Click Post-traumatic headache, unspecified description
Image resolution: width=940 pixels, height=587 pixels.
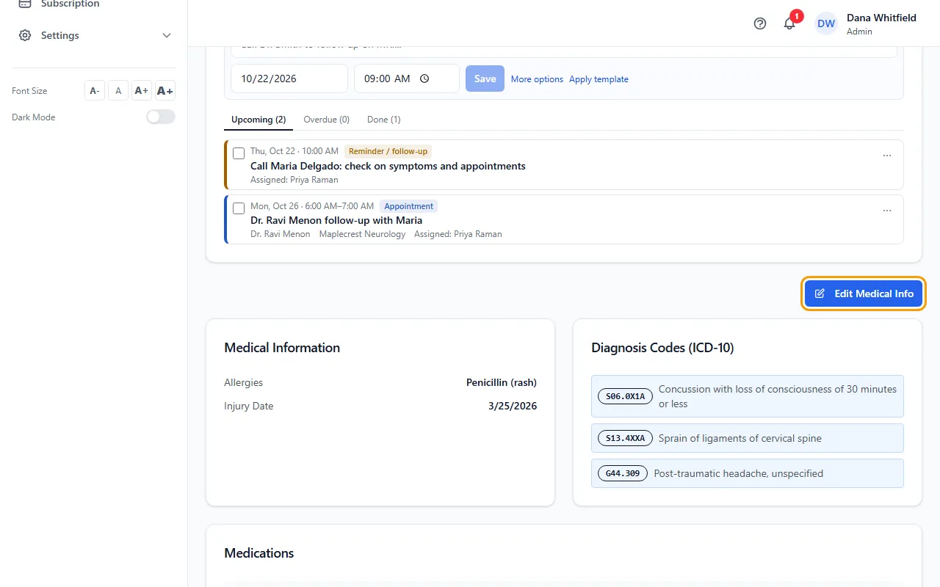739,473
